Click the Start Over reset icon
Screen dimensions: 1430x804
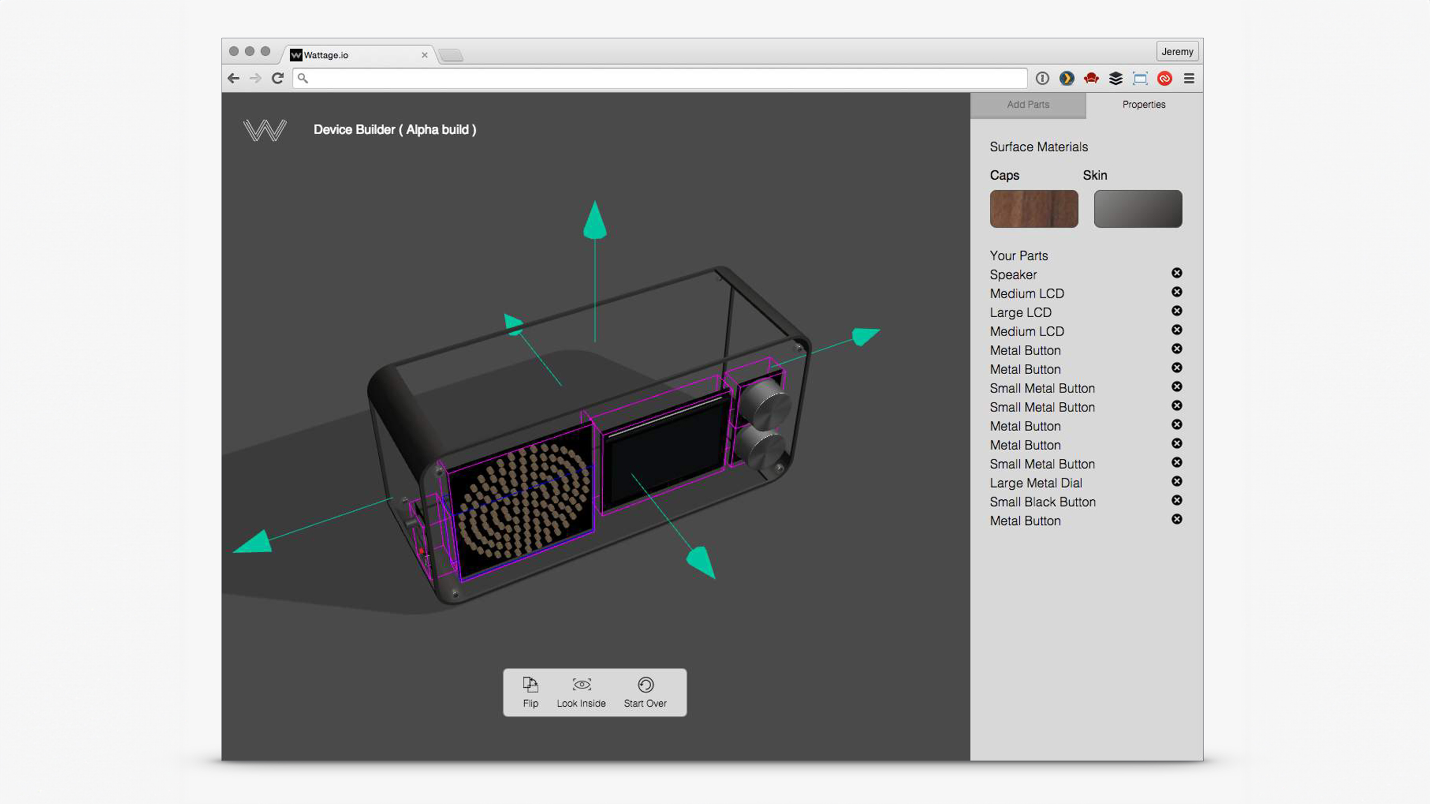pos(645,685)
